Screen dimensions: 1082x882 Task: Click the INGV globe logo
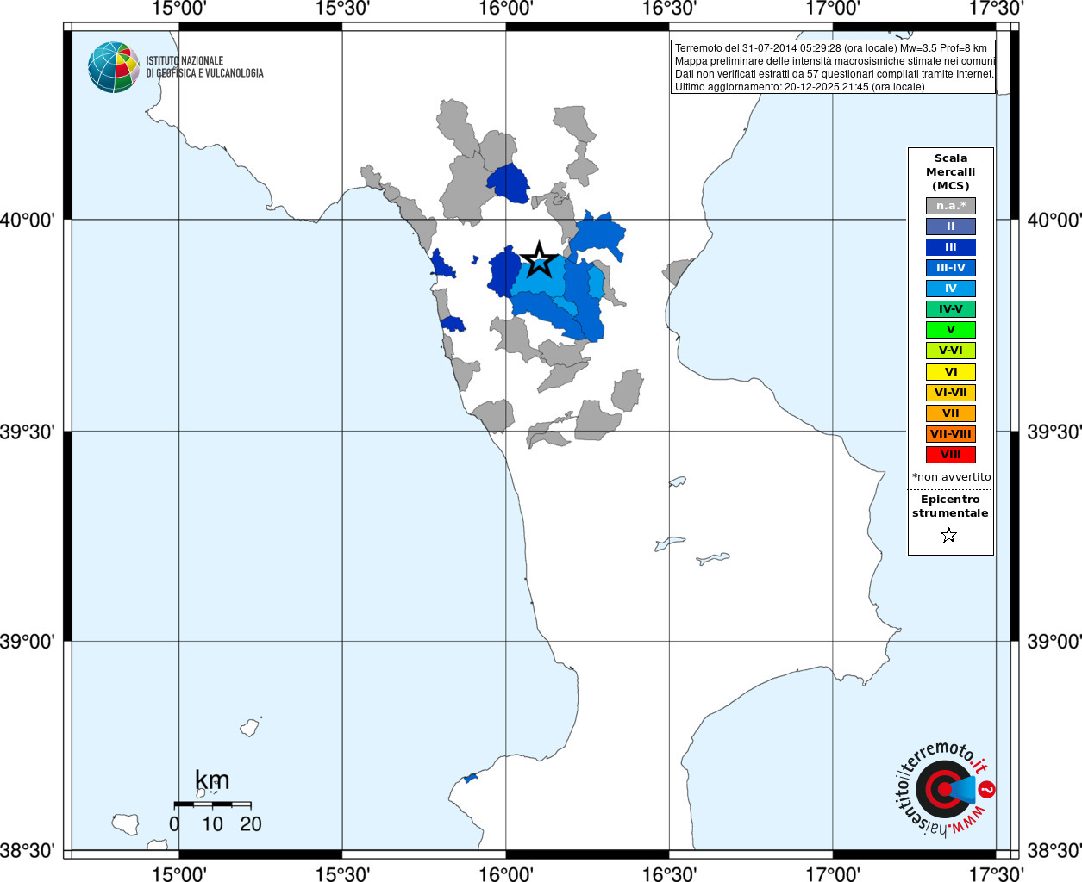click(x=113, y=67)
